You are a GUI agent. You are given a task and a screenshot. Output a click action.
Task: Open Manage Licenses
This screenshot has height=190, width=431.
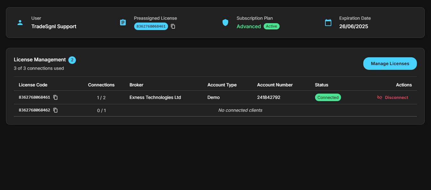pyautogui.click(x=390, y=63)
